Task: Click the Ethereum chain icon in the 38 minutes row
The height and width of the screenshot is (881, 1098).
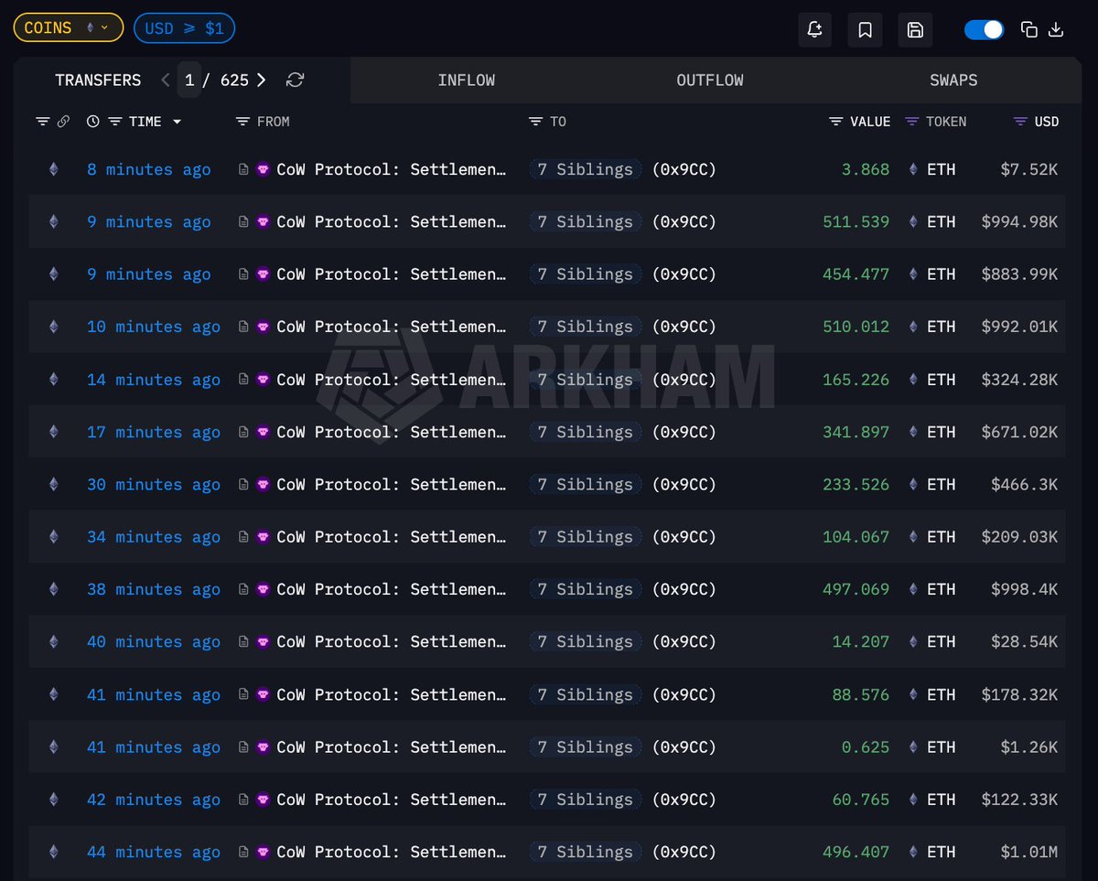Action: pos(53,589)
